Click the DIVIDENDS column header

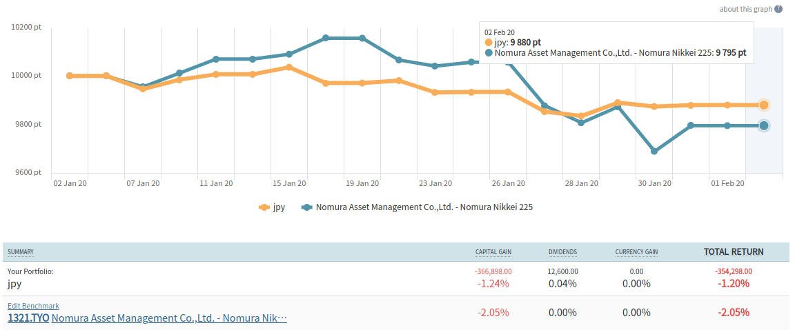point(562,252)
